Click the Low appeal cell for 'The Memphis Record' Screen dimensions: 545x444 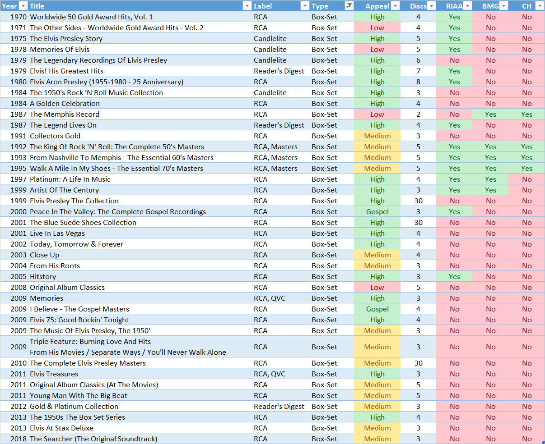tap(377, 114)
